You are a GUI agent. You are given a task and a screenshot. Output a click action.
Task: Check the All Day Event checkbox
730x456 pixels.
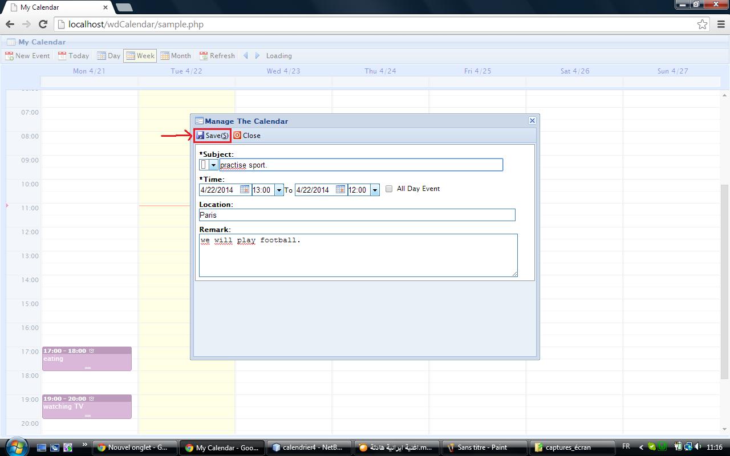389,189
